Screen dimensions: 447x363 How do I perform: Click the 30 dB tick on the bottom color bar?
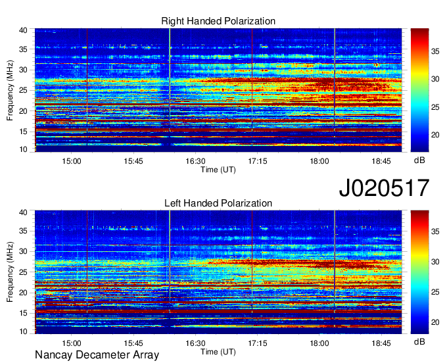click(435, 262)
